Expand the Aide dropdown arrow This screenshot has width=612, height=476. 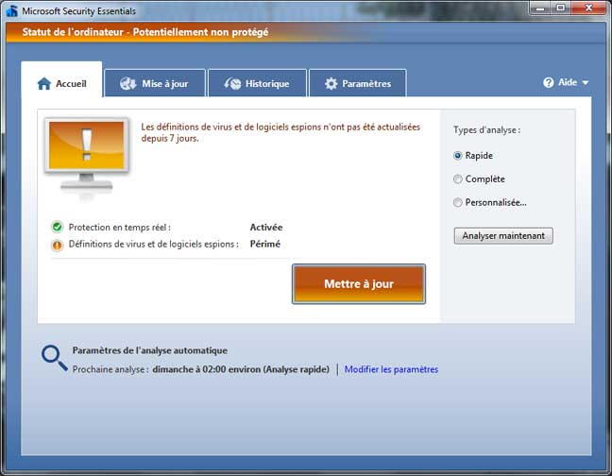586,83
